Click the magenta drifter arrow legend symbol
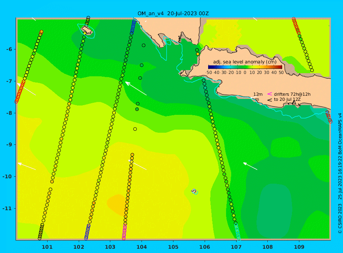The image size is (343, 253). pos(270,94)
